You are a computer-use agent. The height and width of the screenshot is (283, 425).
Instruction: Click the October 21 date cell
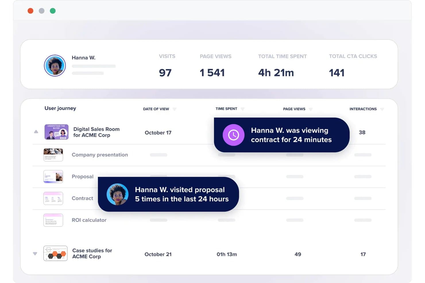pyautogui.click(x=158, y=254)
